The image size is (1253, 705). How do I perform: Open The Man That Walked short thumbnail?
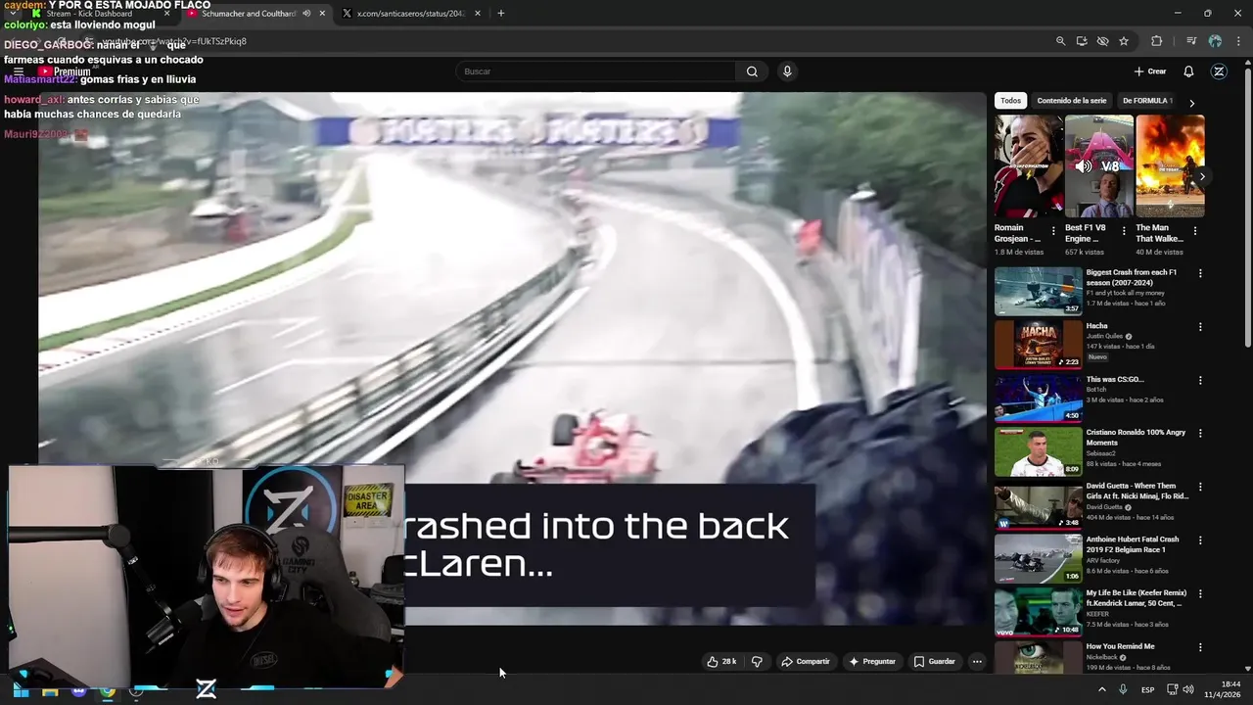(1170, 165)
